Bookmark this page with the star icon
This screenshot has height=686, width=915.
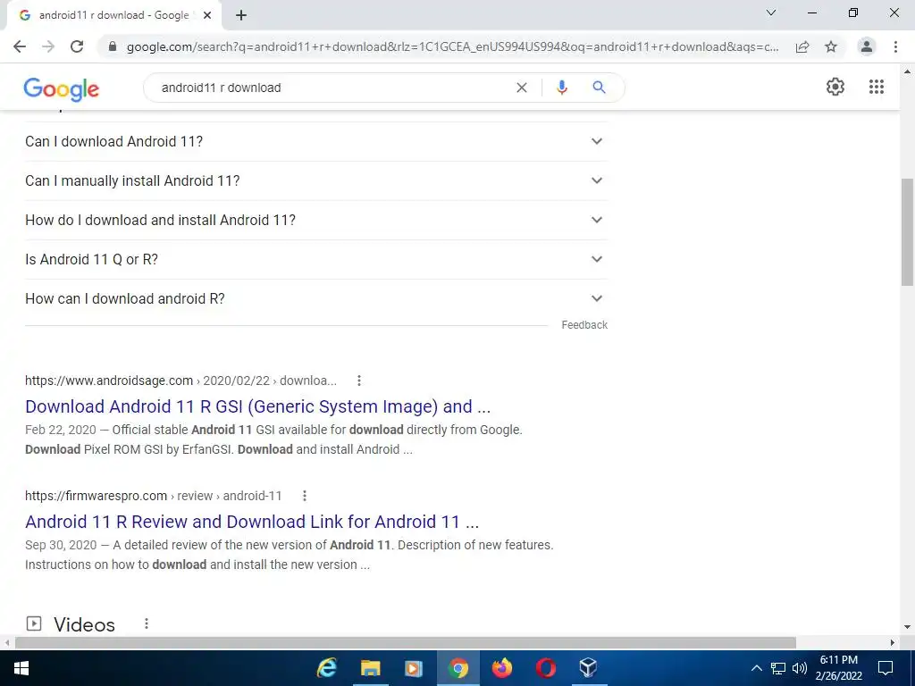coord(831,46)
